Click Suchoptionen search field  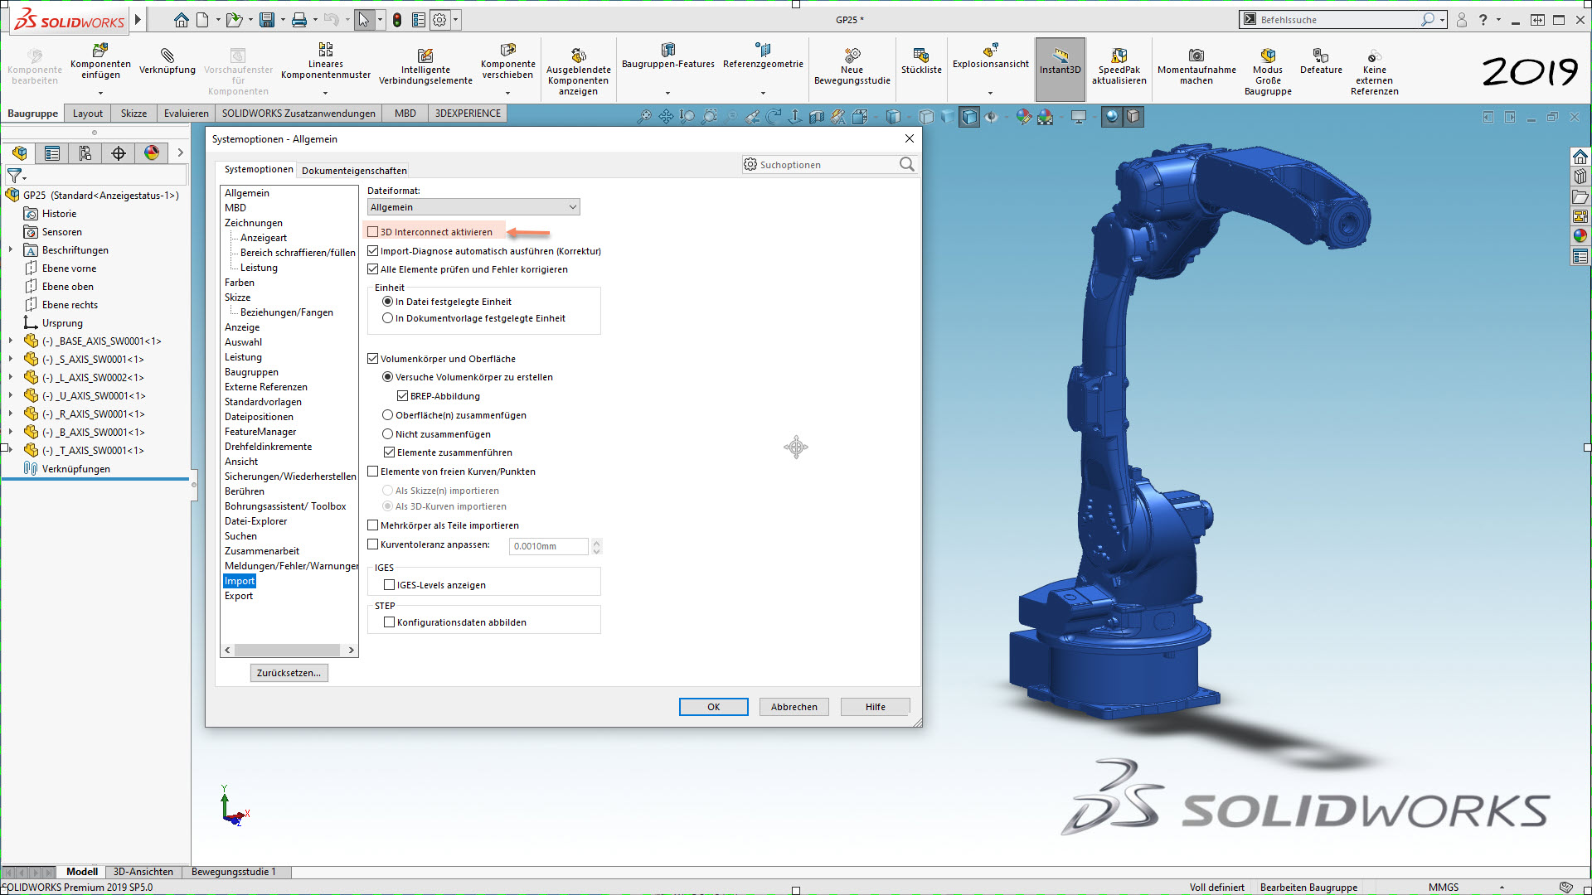(x=829, y=165)
